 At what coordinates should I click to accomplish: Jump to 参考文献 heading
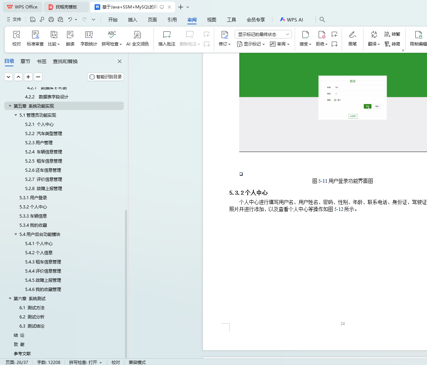22,353
